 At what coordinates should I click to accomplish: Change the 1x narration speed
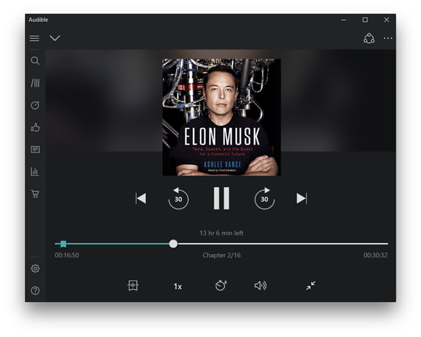(x=178, y=286)
